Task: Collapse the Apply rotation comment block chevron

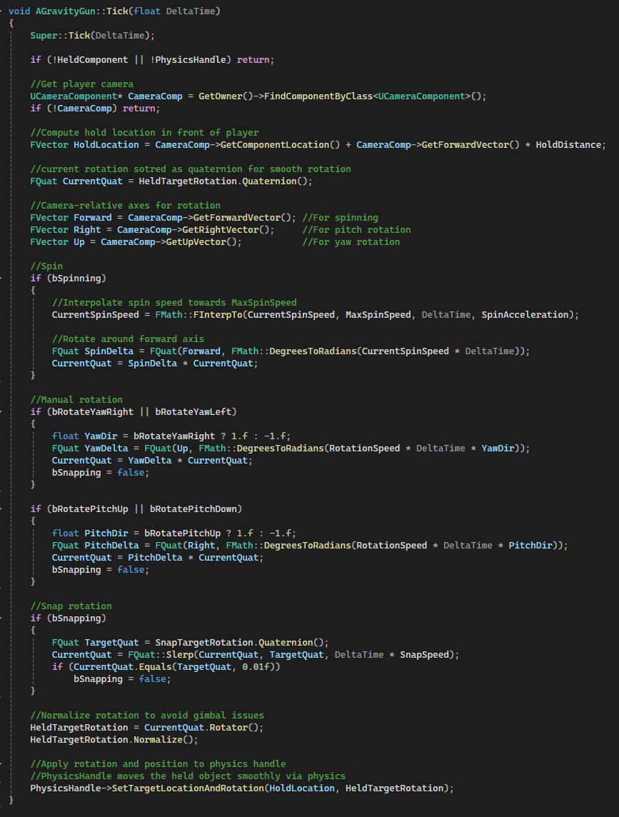Action: (x=4, y=763)
